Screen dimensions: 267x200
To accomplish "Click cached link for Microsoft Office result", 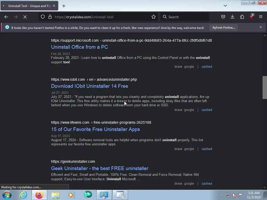I will 207,66.
